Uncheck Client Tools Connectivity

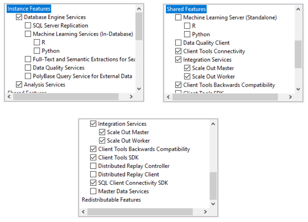coord(178,51)
